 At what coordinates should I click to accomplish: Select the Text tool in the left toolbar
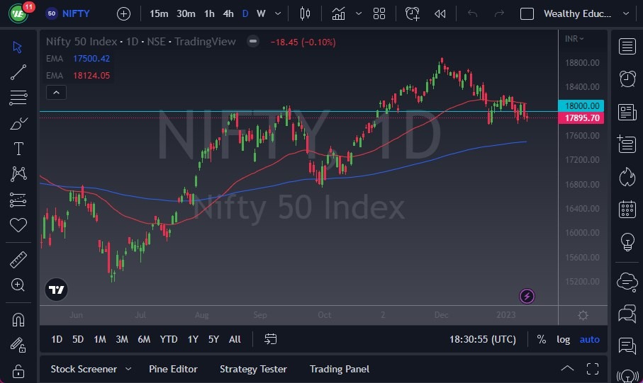coord(18,149)
